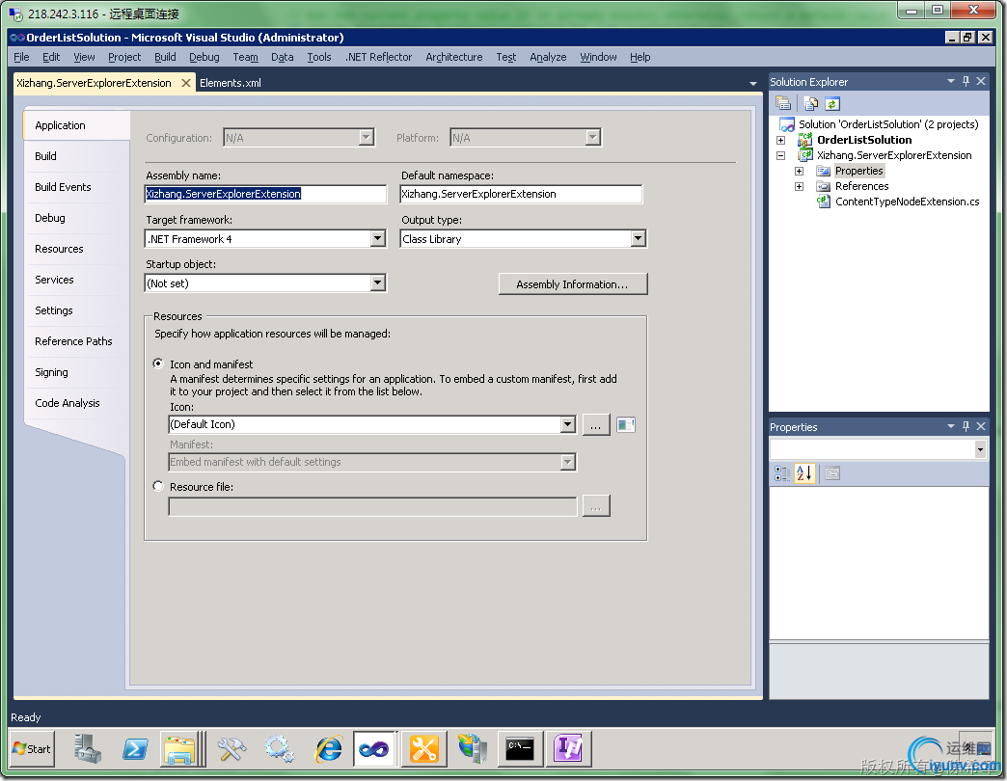
Task: Select the Resource file radio button
Action: [x=158, y=486]
